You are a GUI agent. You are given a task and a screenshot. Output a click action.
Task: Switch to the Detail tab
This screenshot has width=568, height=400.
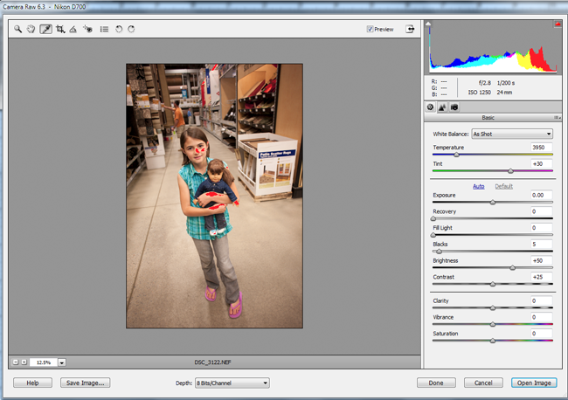(x=442, y=107)
